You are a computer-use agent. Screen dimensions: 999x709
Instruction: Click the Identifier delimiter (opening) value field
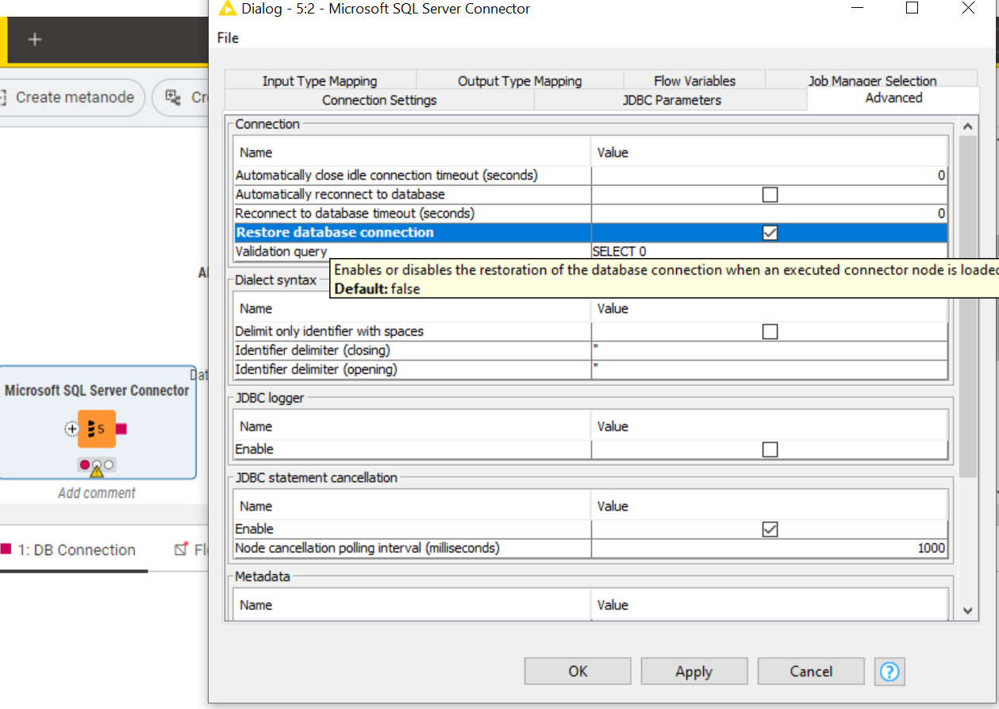769,369
